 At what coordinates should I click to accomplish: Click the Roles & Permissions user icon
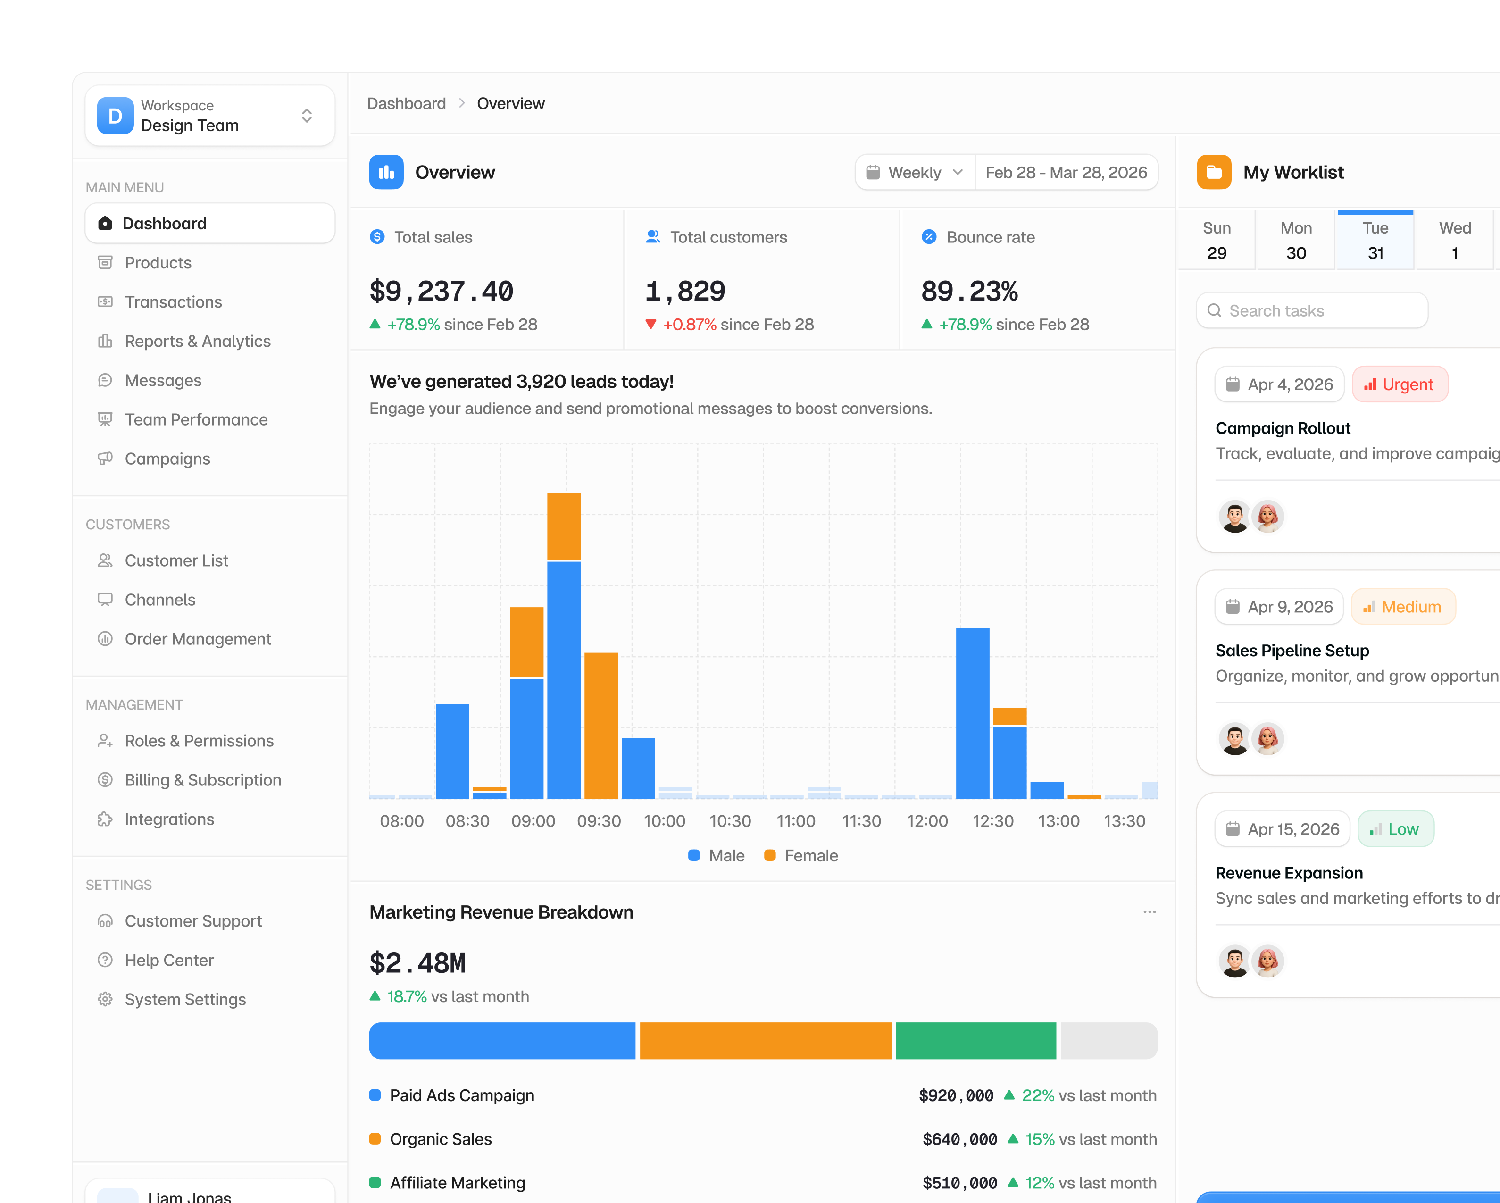tap(105, 740)
